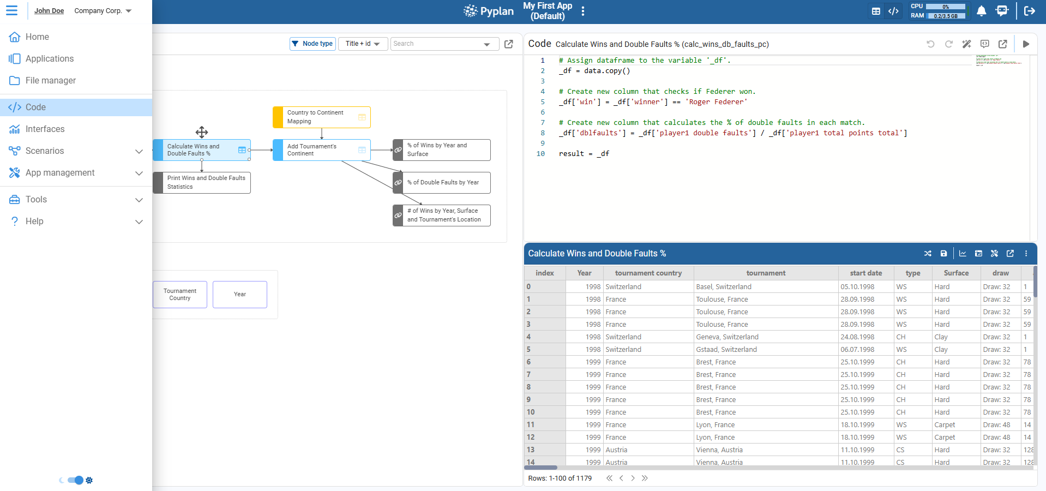Click the logout icon in the header
1046x491 pixels.
tap(1030, 11)
